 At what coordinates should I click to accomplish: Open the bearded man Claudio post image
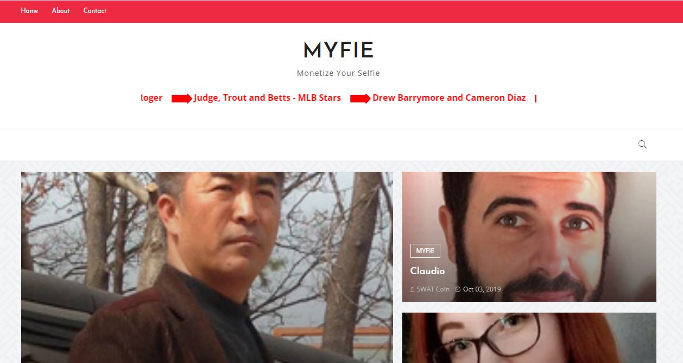click(529, 237)
